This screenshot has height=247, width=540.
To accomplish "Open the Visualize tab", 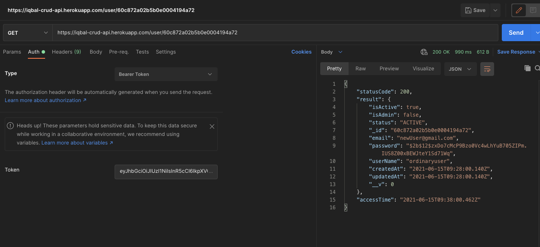I will [423, 69].
